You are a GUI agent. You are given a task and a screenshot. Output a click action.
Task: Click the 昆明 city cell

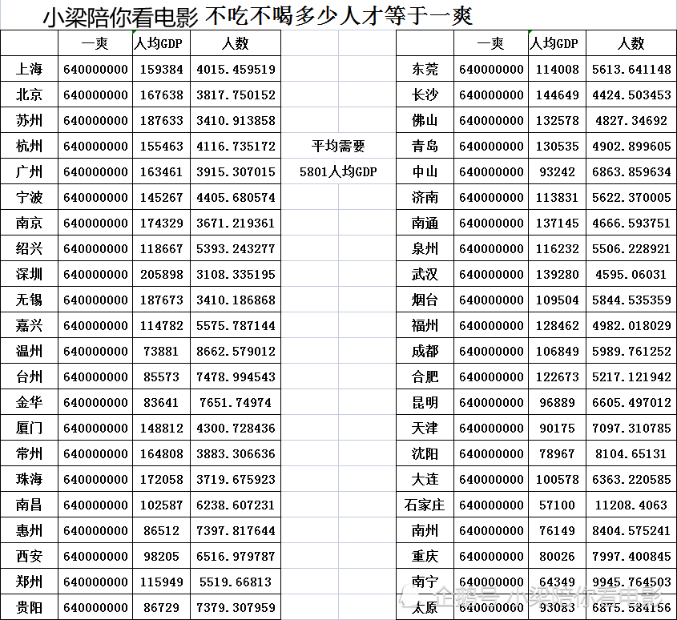pos(425,402)
